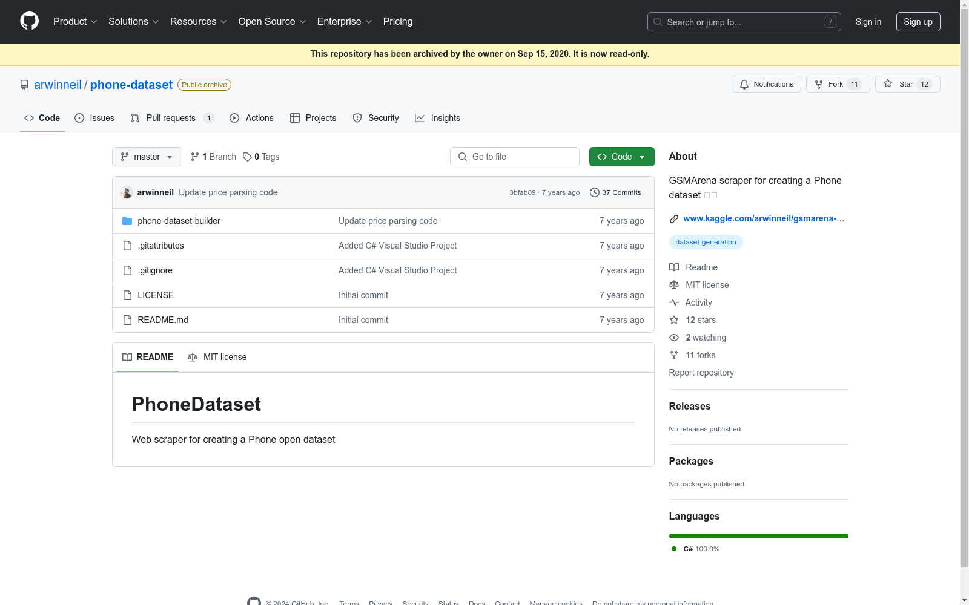This screenshot has width=969, height=605.
Task: Open the 'Update price parsing code' commit message in header row
Action: point(228,192)
